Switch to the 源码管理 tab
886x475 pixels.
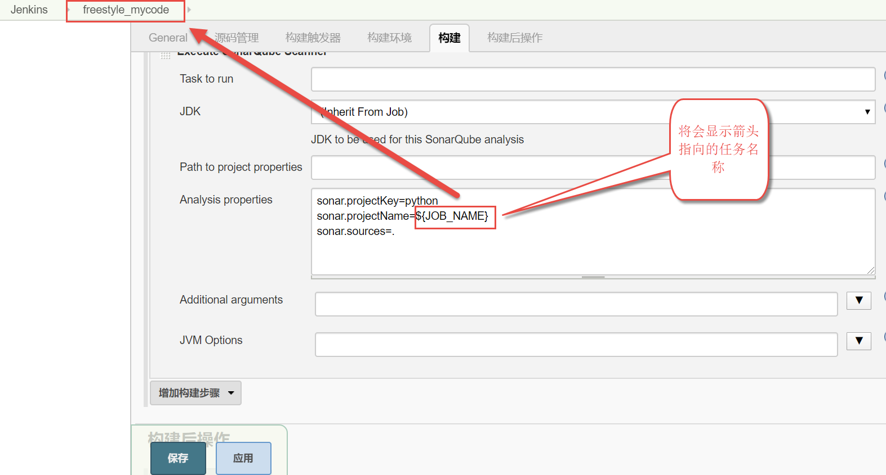(237, 38)
